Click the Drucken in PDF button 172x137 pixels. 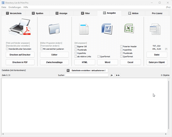click(20, 62)
